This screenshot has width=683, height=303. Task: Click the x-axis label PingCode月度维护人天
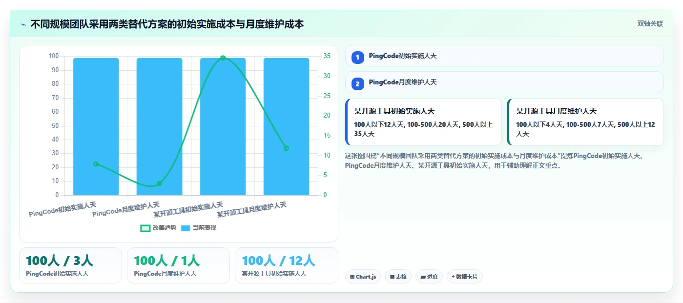coord(126,209)
